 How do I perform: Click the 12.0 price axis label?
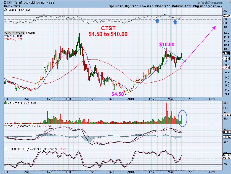[226, 32]
